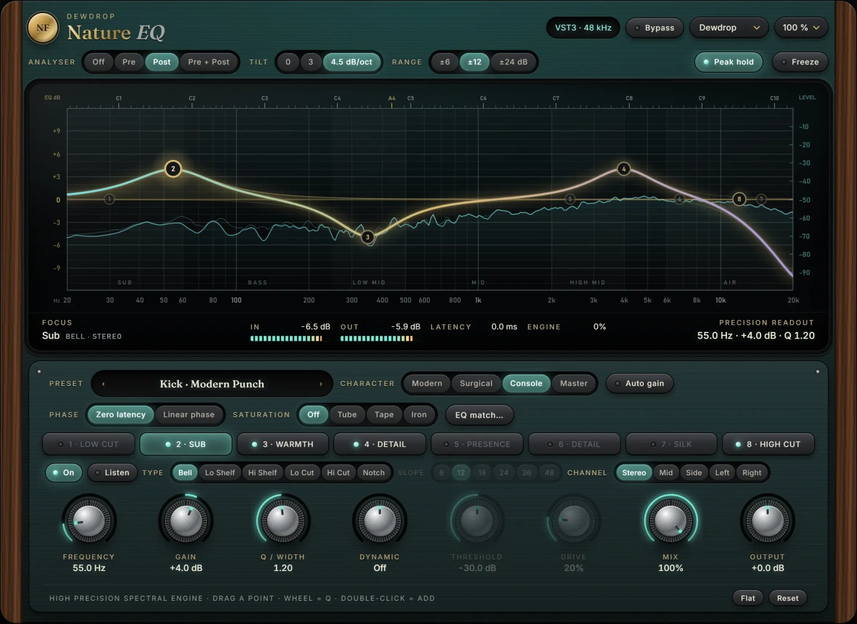
Task: Click the gold NF logo badge
Action: [43, 28]
